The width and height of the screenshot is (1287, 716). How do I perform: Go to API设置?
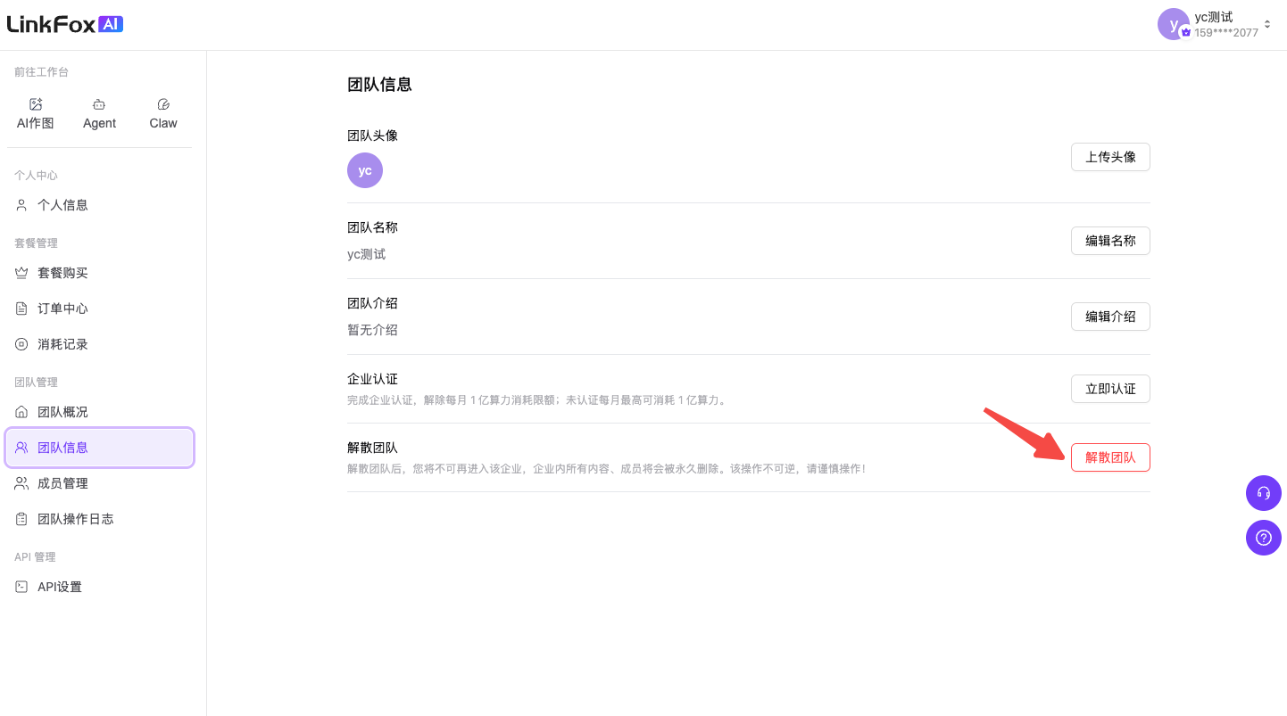pos(99,587)
